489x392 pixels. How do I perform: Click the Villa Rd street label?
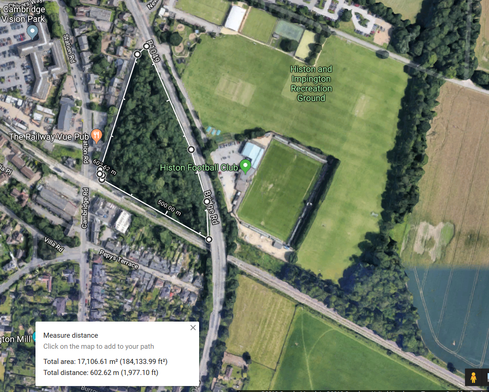point(54,244)
